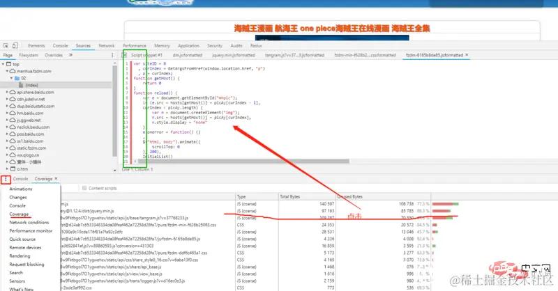Choose Search from drawer menu
The width and height of the screenshot is (558, 291).
click(x=16, y=272)
